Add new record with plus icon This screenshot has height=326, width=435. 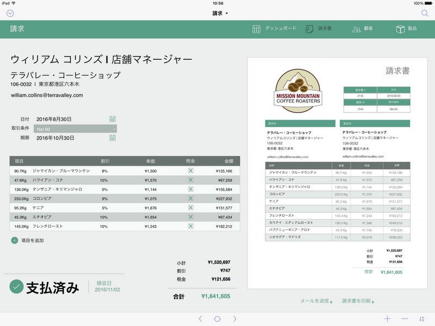[387, 319]
